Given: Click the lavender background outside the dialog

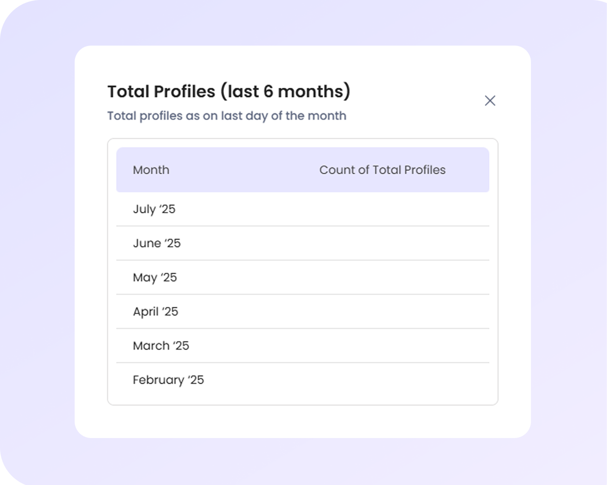Looking at the screenshot, I should pos(37,230).
